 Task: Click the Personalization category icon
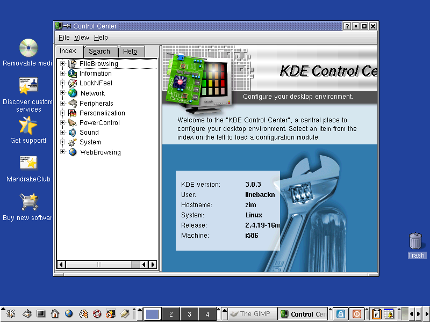pos(73,113)
